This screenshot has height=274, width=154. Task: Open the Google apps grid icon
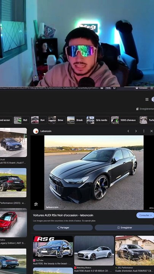pos(147,99)
